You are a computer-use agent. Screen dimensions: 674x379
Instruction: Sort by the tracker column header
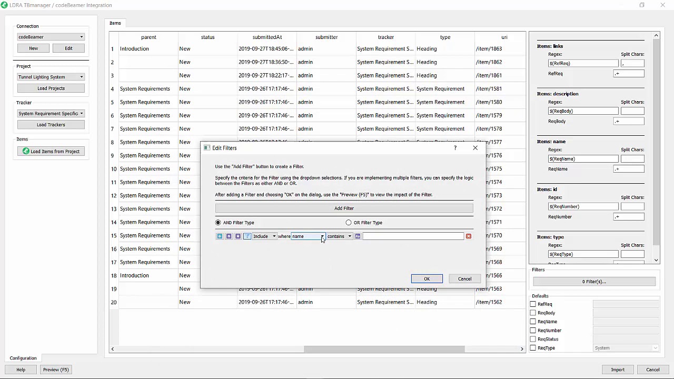pos(385,37)
